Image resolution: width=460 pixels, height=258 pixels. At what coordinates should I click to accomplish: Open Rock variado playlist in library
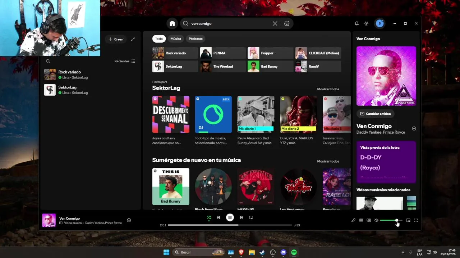pyautogui.click(x=90, y=75)
